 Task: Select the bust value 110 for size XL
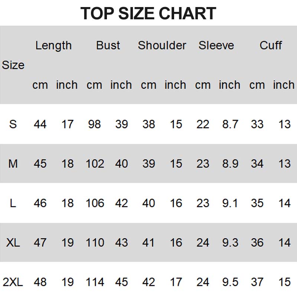[95, 243]
